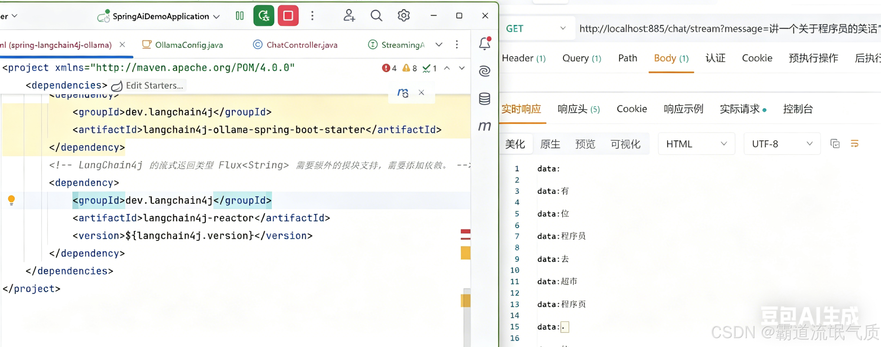Toggle word wrap for response output

point(855,144)
